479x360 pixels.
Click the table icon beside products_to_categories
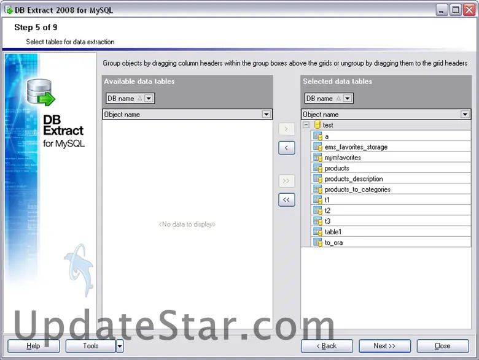click(x=317, y=189)
